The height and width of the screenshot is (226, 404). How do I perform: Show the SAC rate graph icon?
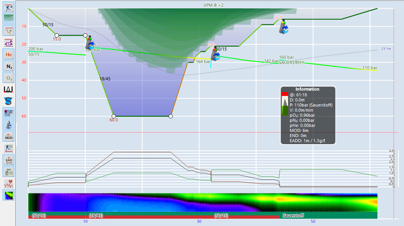pyautogui.click(x=8, y=172)
